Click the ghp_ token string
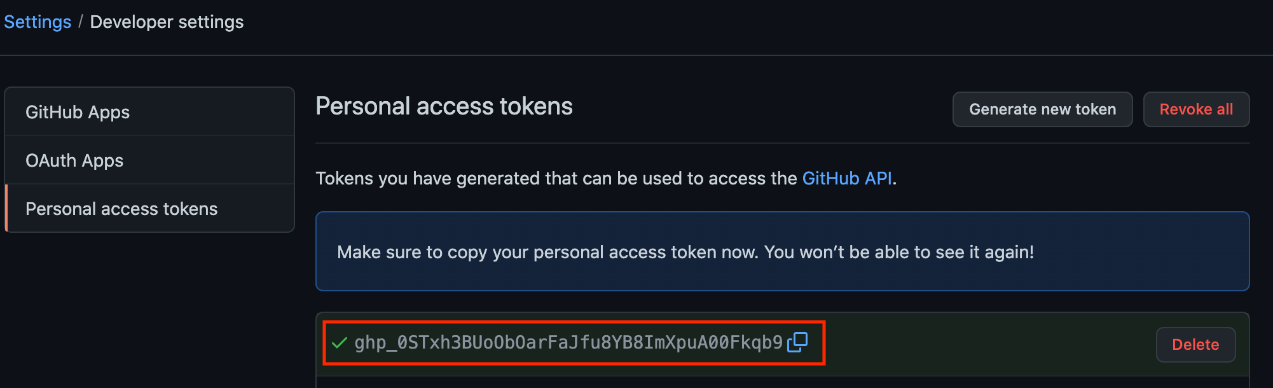 click(568, 343)
